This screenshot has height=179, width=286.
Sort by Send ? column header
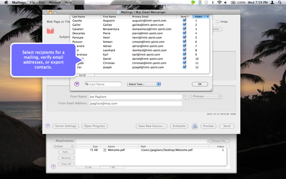pyautogui.click(x=185, y=16)
